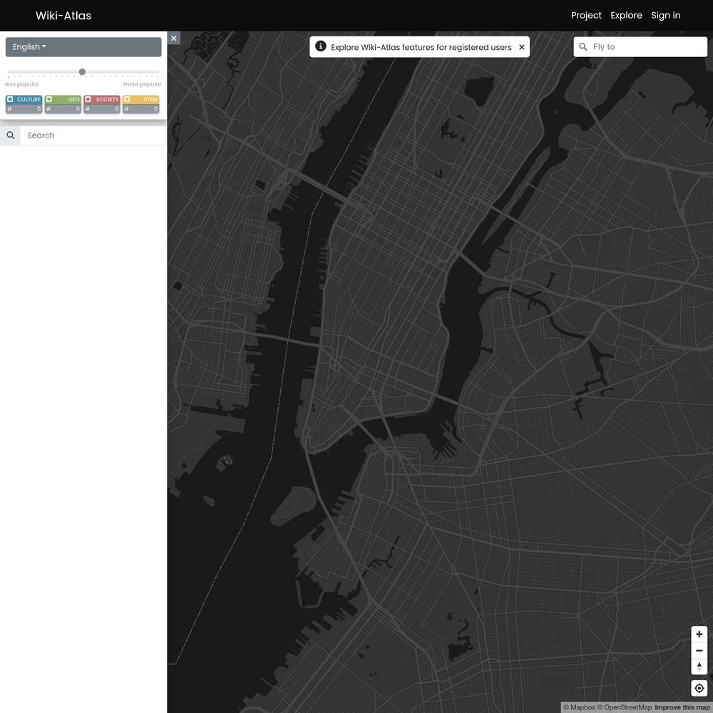713x713 pixels.
Task: Click the banner text about registered users
Action: coord(421,47)
